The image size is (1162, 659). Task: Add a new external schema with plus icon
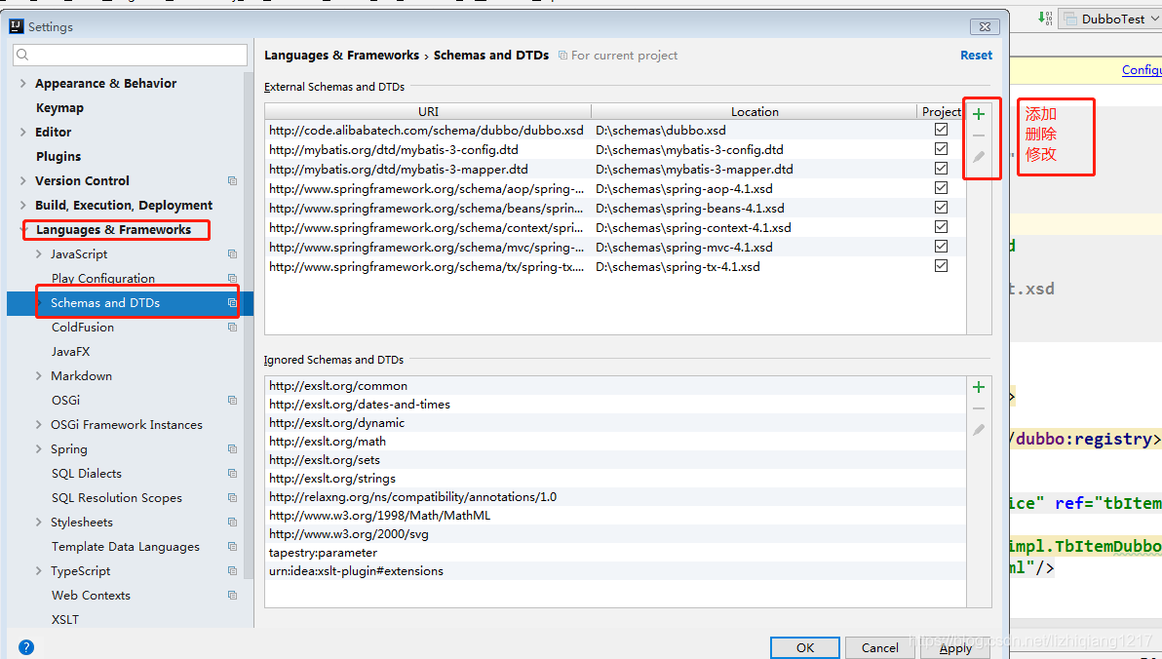coord(978,113)
